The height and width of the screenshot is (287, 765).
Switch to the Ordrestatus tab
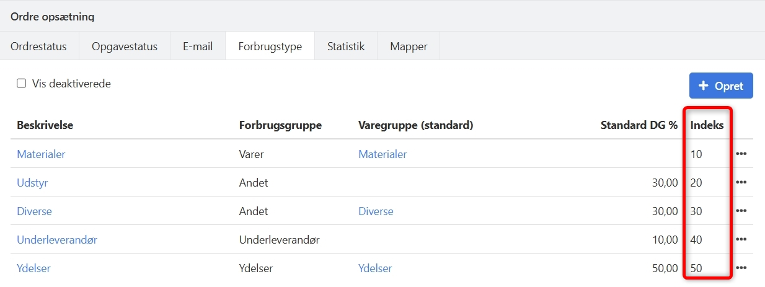coord(38,46)
